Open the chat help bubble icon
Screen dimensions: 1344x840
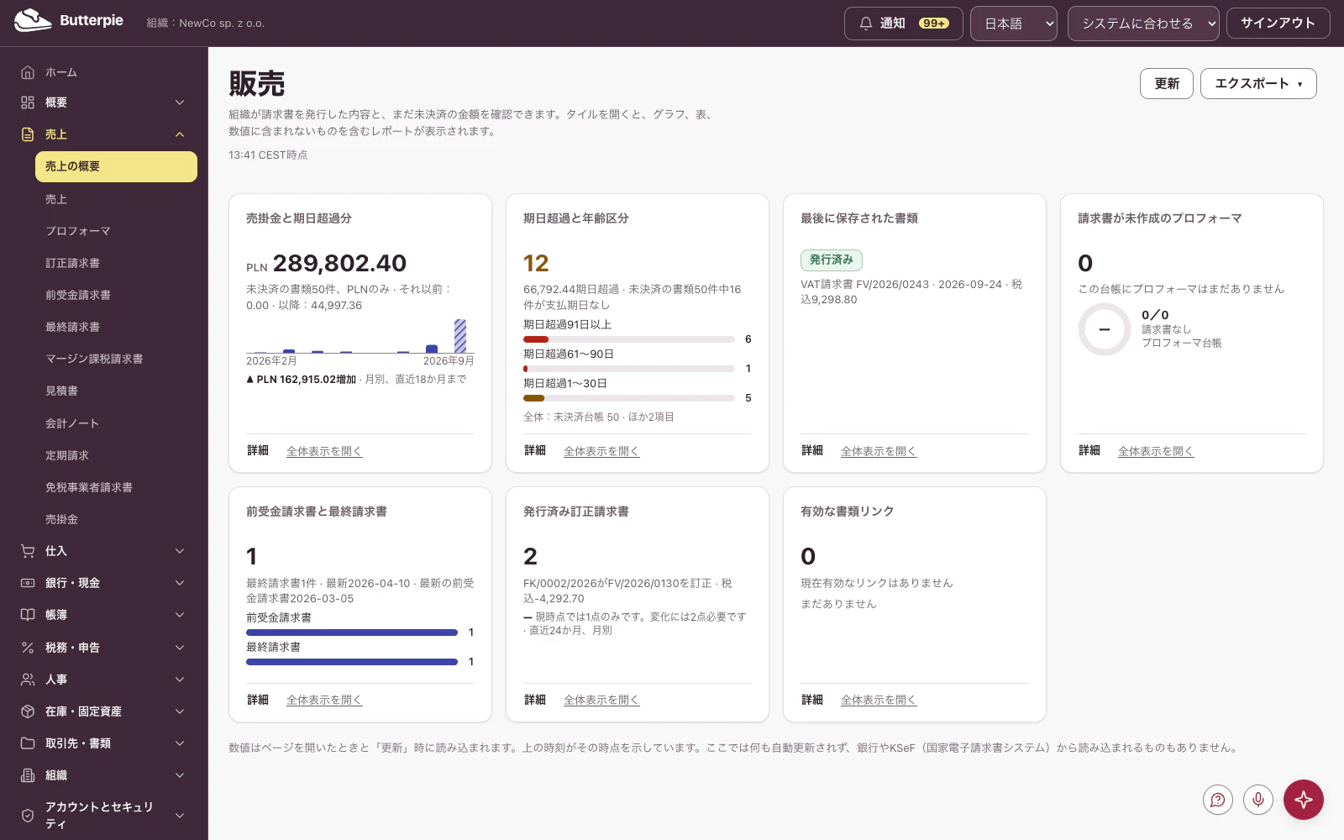tap(1218, 800)
